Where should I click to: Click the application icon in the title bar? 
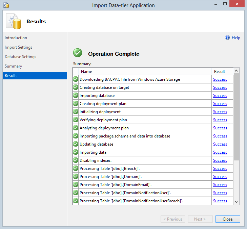[6, 5]
